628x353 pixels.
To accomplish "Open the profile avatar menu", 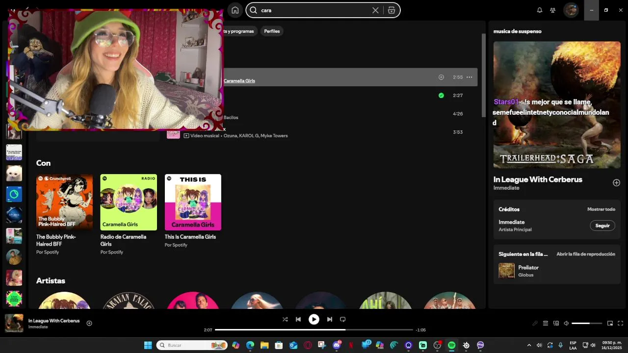I will pyautogui.click(x=571, y=10).
